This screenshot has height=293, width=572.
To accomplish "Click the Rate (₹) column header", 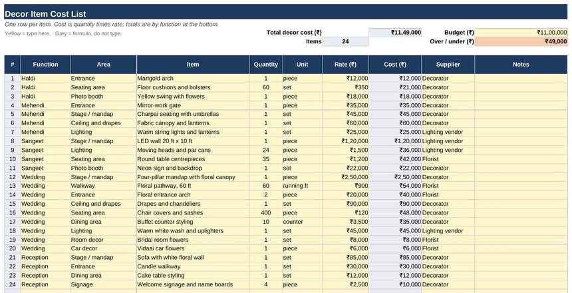I will click(345, 65).
